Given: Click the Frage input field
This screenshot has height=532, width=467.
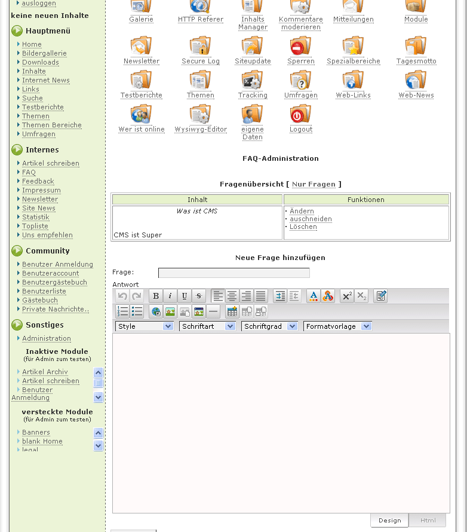Looking at the screenshot, I should click(233, 273).
